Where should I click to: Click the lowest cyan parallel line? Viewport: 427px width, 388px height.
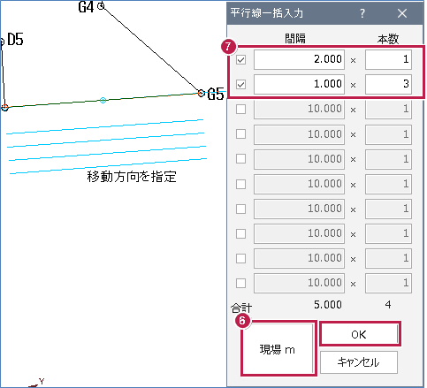pyautogui.click(x=108, y=166)
